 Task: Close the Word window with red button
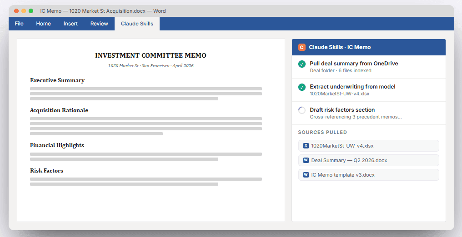pos(16,11)
